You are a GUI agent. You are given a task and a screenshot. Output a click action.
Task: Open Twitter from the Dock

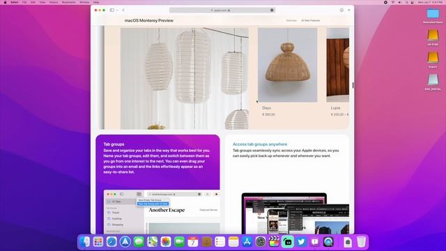pyautogui.click(x=301, y=242)
